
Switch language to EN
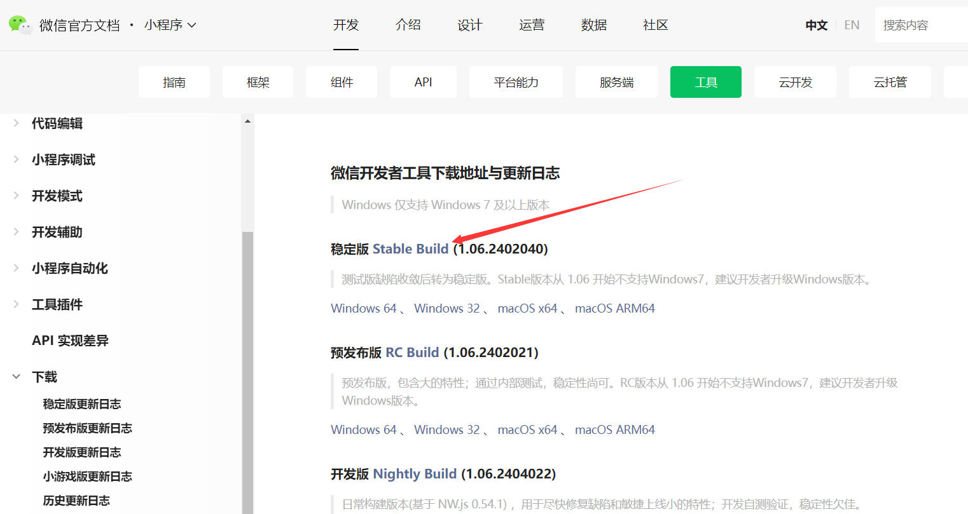[x=852, y=25]
